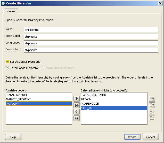Remove all selected levels with double left arrow
This screenshot has height=143, width=164.
(77, 118)
